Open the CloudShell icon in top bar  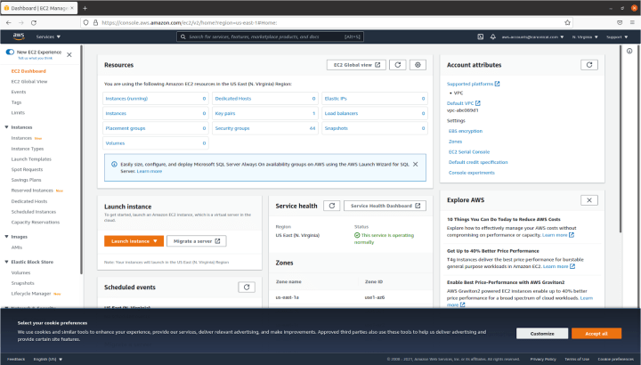pyautogui.click(x=481, y=36)
